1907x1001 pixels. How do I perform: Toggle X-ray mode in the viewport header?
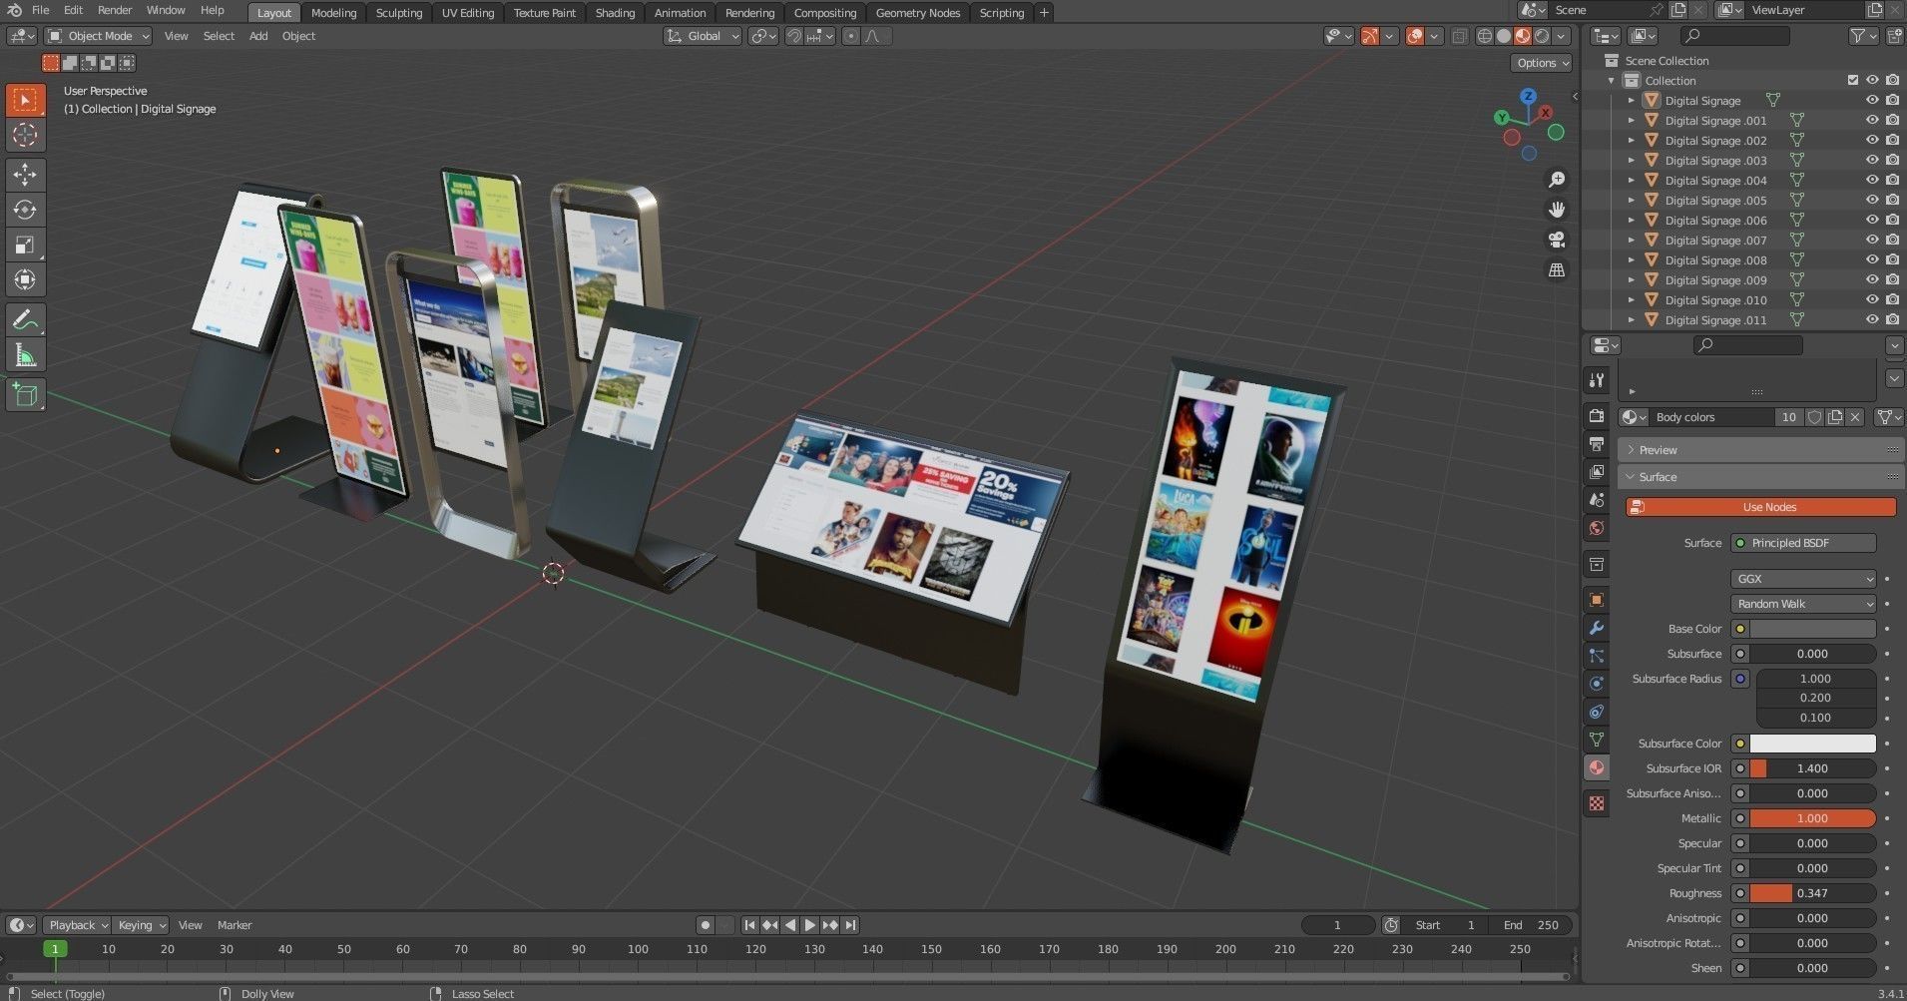(1460, 36)
